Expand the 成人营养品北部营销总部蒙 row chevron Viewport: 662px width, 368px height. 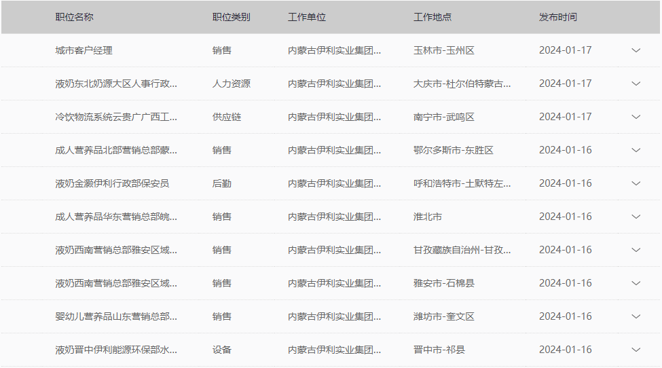[636, 150]
